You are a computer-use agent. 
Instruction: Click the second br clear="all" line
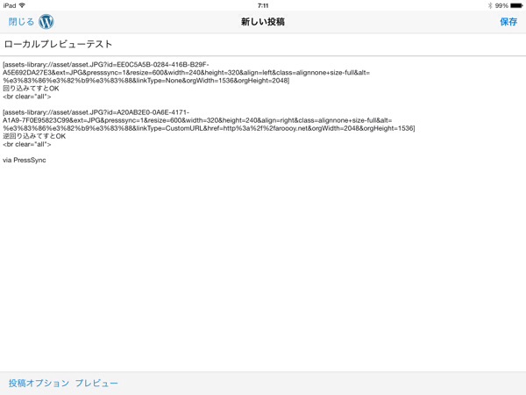point(27,144)
